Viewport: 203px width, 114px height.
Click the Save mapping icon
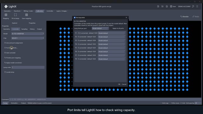coord(27,15)
